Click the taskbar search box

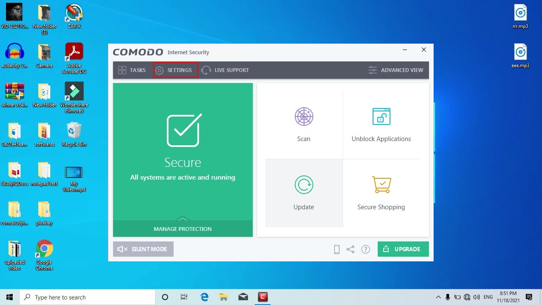[x=87, y=297]
